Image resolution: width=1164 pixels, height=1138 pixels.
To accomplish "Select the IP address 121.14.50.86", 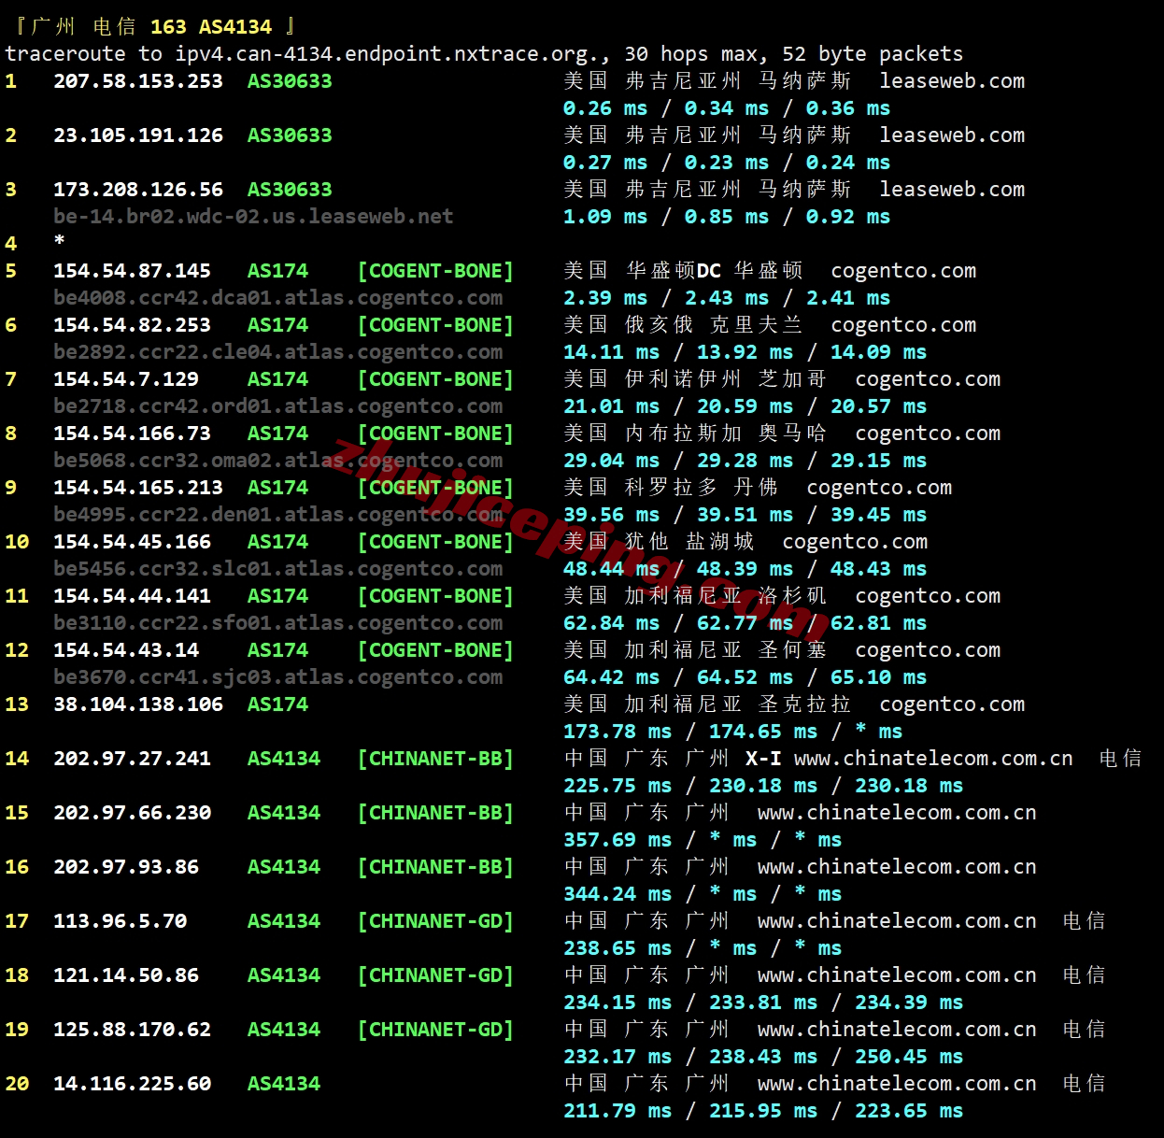I will coord(126,975).
